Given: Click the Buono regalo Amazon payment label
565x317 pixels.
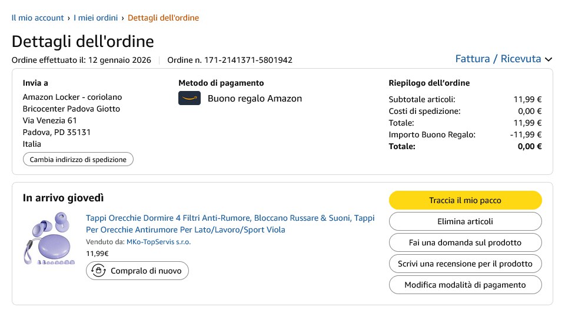Looking at the screenshot, I should (254, 99).
